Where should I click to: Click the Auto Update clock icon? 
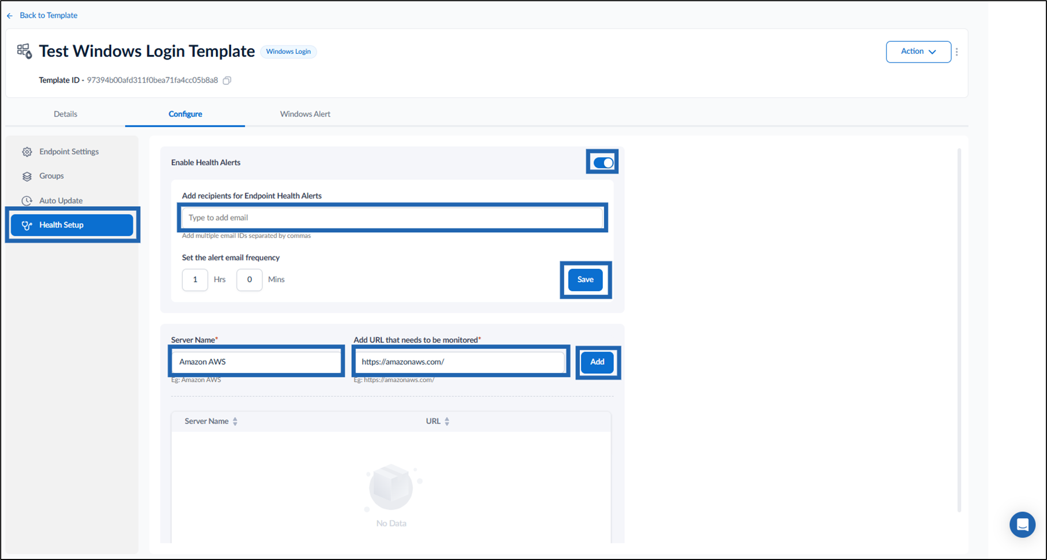(27, 201)
